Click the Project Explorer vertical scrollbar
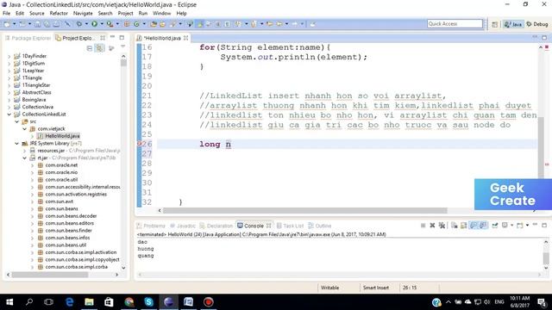The width and height of the screenshot is (552, 310). tap(123, 63)
